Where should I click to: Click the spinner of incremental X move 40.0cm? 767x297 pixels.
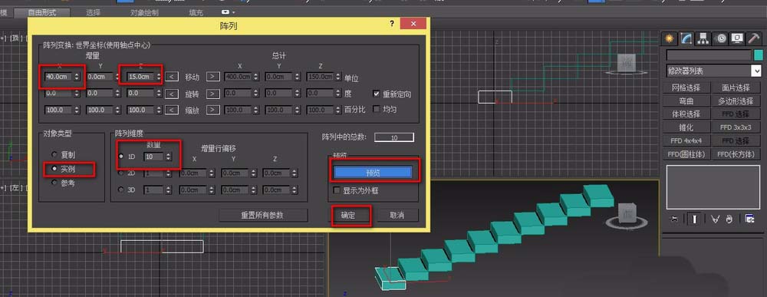(x=77, y=77)
